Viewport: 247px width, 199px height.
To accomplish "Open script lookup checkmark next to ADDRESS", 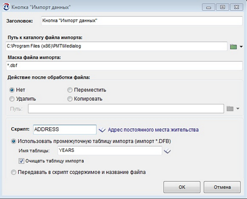I will coord(102,130).
